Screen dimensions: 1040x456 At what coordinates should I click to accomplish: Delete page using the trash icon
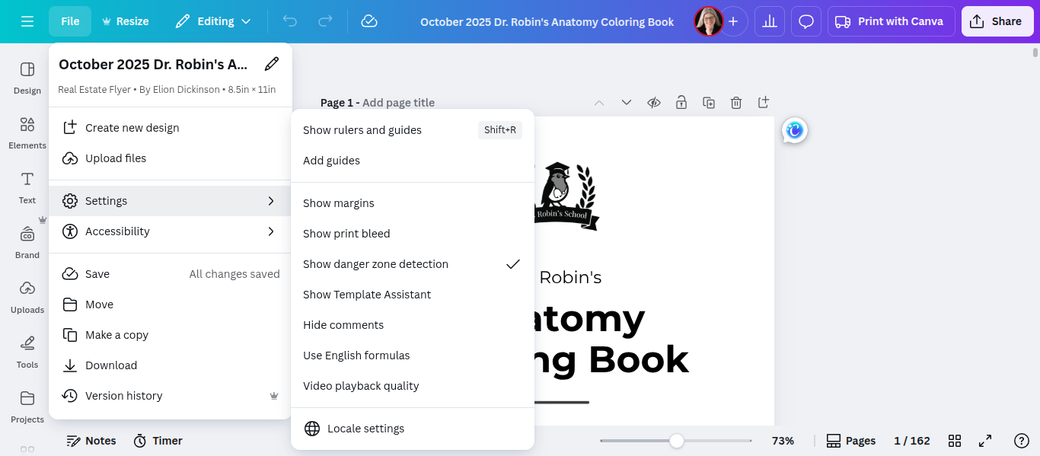point(736,102)
